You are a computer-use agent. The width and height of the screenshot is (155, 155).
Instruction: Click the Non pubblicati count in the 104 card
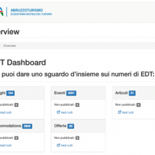16,105
